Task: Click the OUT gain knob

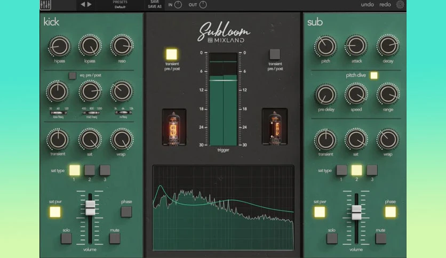Action: tap(203, 5)
